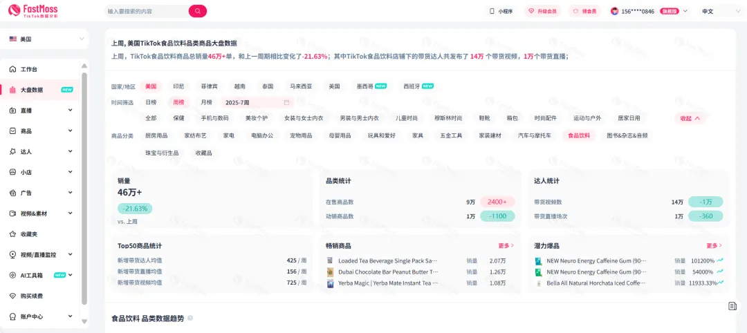Screen dimensions: 747x333
Task: Switch to 周榜 weekly ranking
Action: (x=178, y=102)
